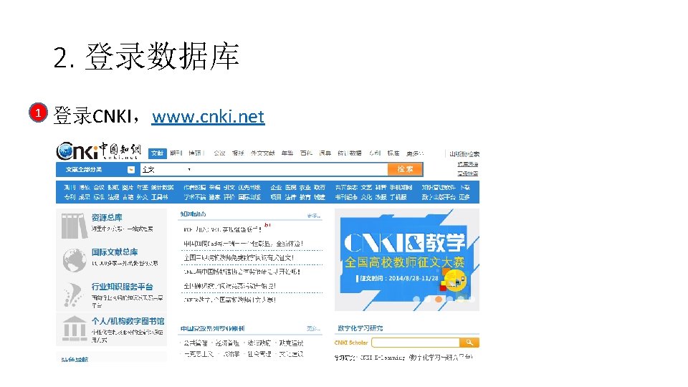688x387 pixels.
Task: Open the first news item with the red new badge
Action: point(223,229)
